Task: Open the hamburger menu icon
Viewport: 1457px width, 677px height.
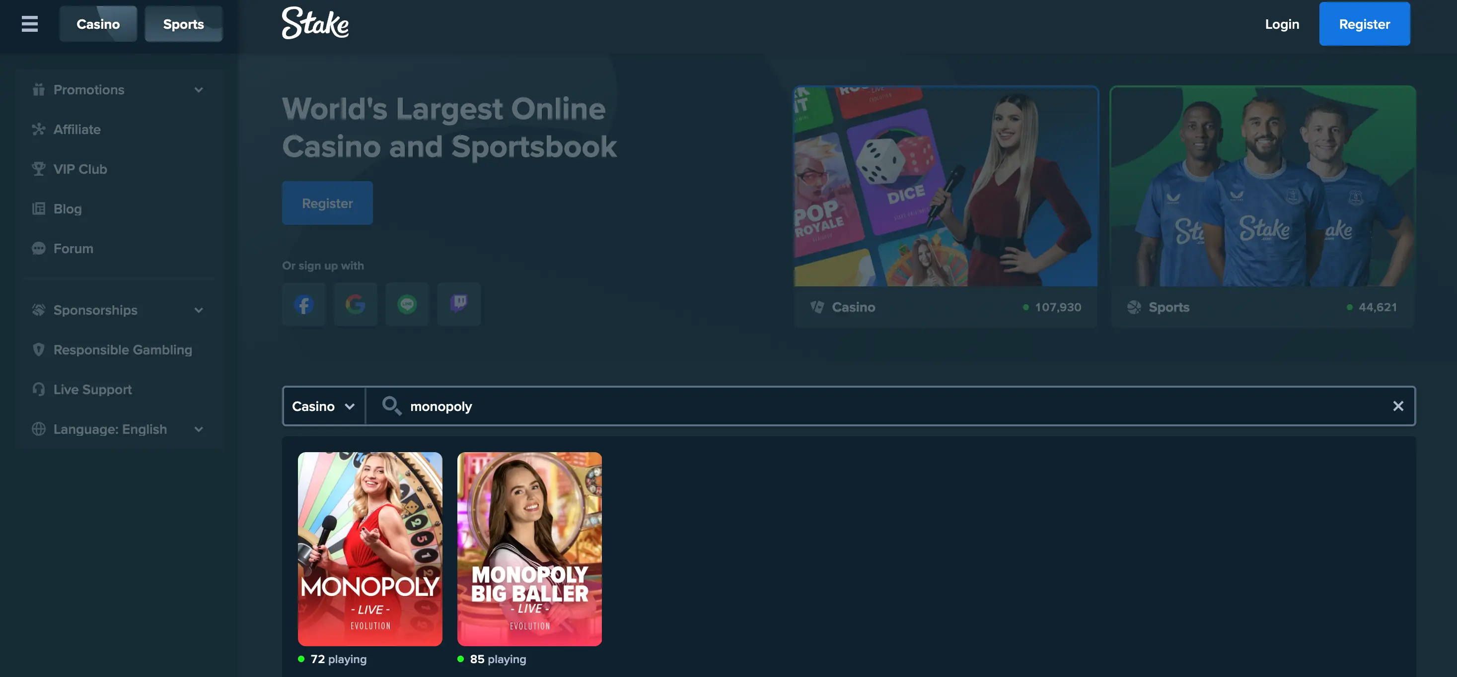Action: pyautogui.click(x=29, y=24)
